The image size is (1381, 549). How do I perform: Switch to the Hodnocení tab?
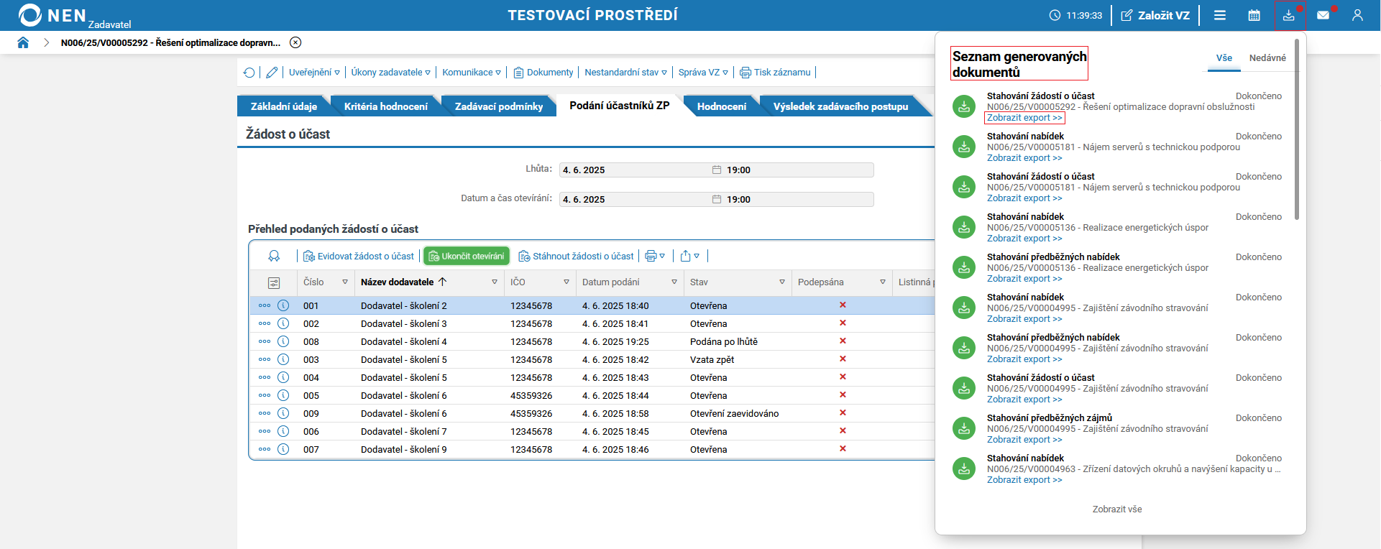[x=721, y=106]
